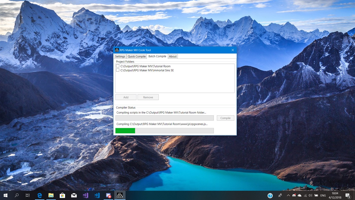The height and width of the screenshot is (200, 355).
Task: Check the Immortal Sins SE folder checkbox
Action: coord(117,70)
